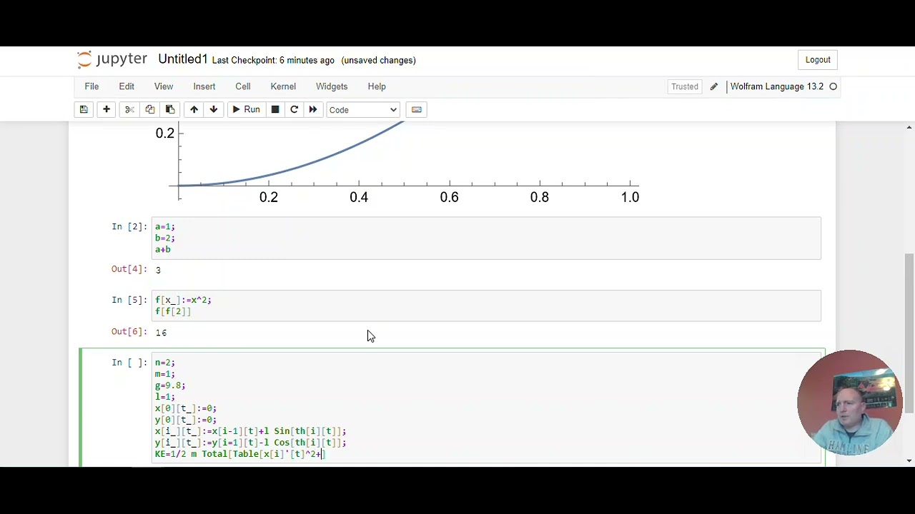Open the View menu
Image resolution: width=915 pixels, height=514 pixels.
(x=164, y=86)
